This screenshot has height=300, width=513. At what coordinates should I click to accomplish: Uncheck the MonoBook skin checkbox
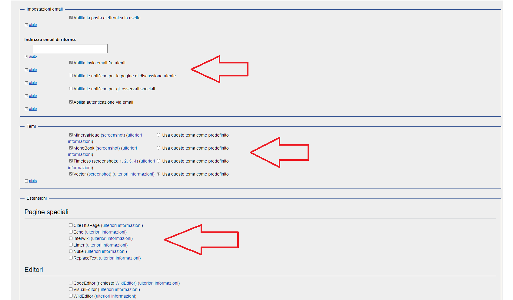pos(71,148)
